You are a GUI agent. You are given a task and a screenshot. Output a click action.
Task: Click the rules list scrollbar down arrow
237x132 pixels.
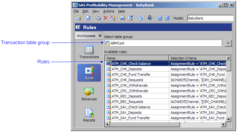click(x=229, y=119)
